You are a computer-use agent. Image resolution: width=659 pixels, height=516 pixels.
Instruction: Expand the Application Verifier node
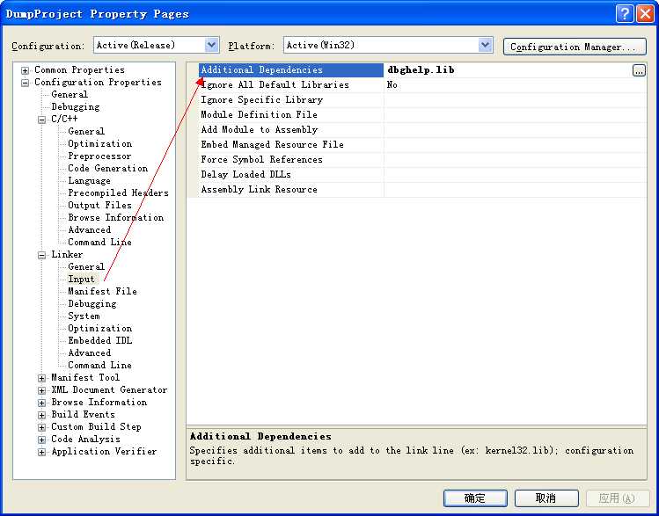tap(41, 452)
